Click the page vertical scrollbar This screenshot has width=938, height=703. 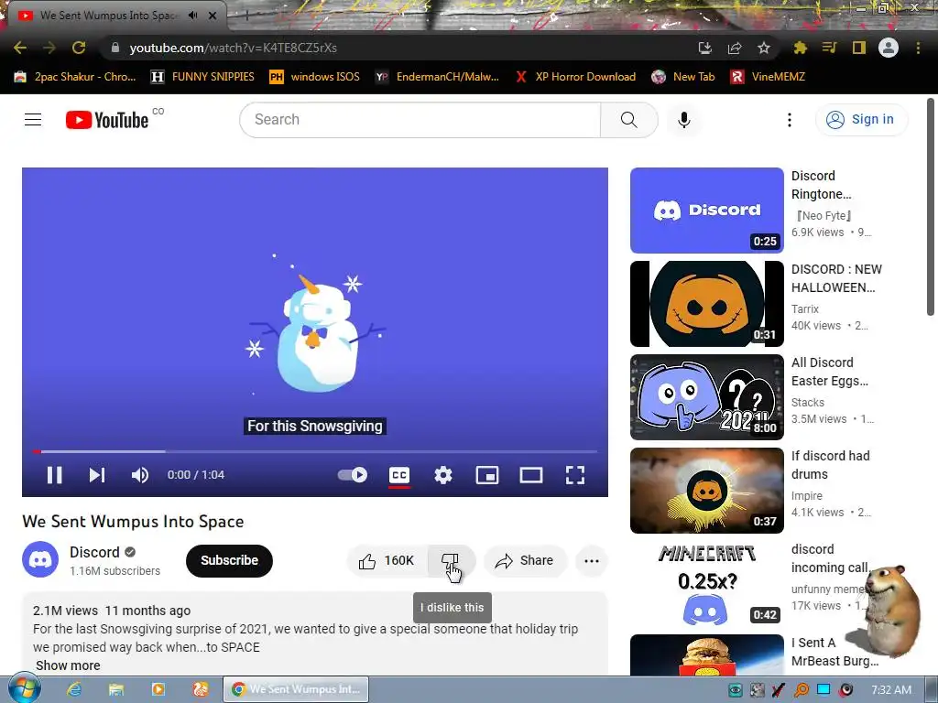pyautogui.click(x=931, y=206)
